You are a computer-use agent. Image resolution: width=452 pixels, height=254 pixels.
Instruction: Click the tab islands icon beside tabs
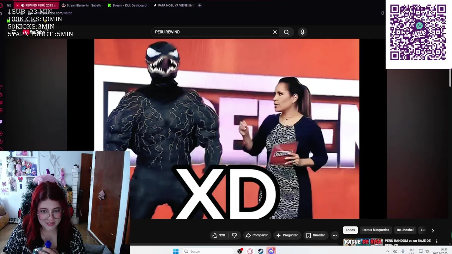pyautogui.click(x=9, y=5)
